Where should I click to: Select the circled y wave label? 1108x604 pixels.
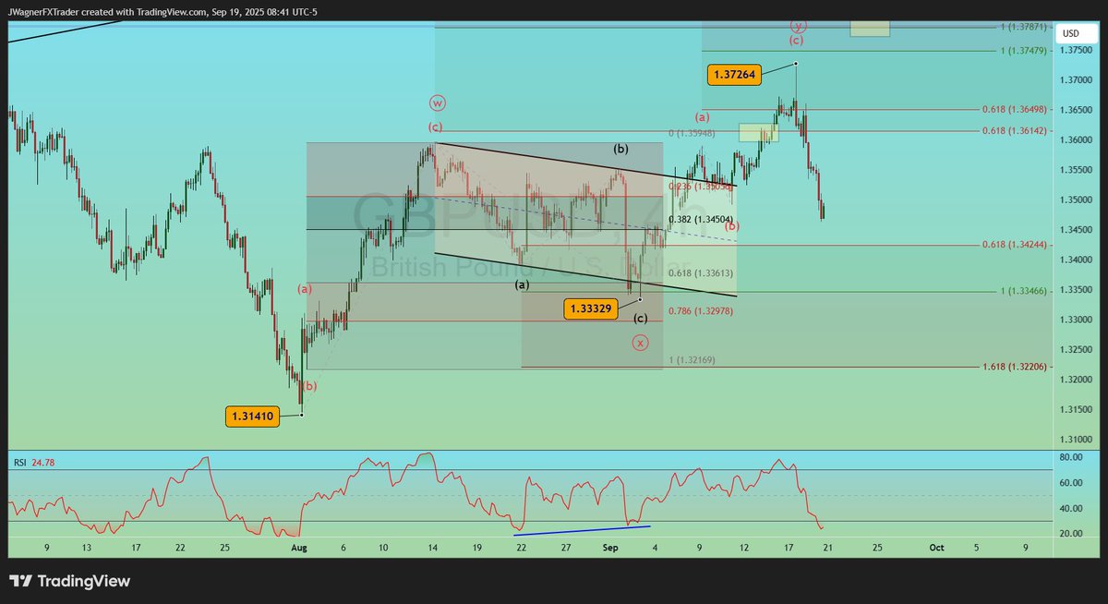pos(797,25)
